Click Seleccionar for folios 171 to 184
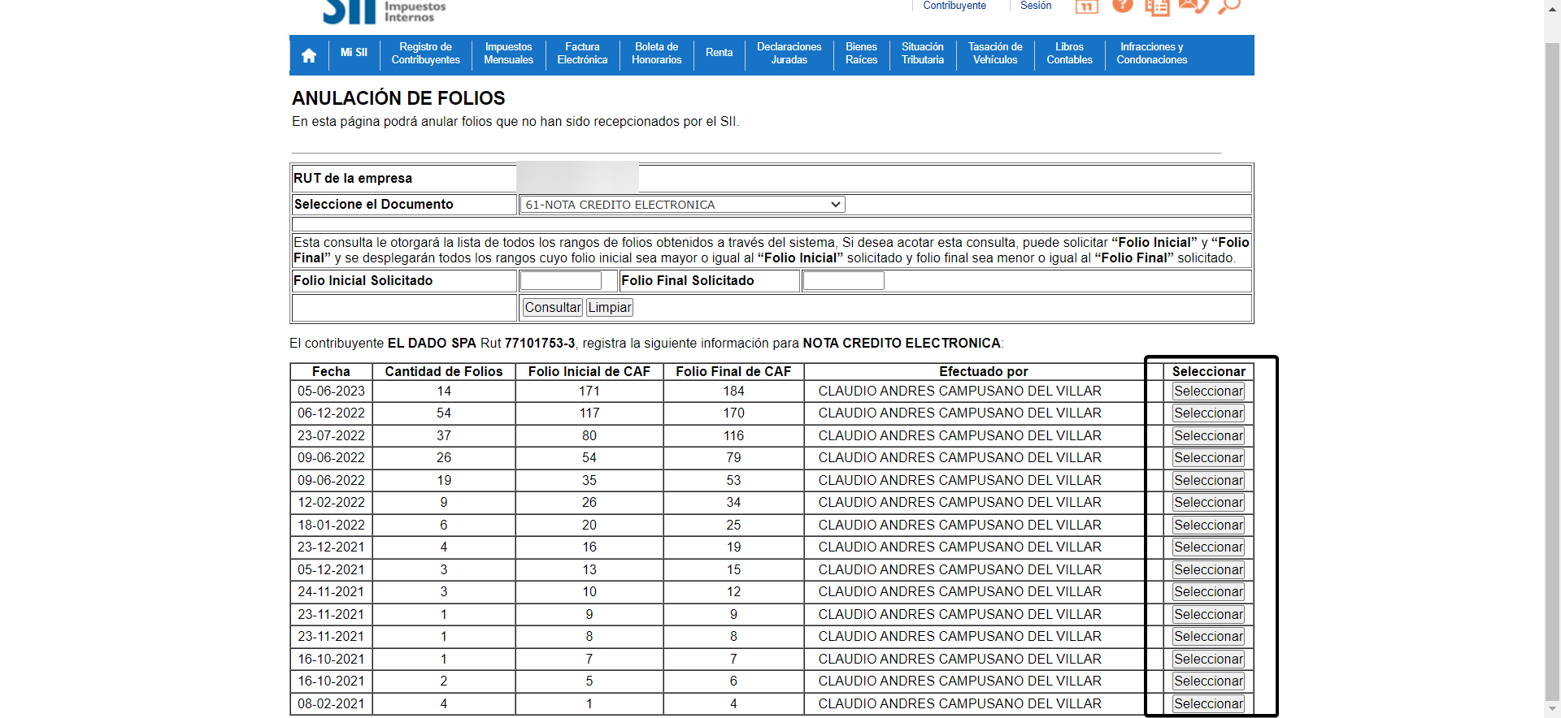 [1208, 391]
